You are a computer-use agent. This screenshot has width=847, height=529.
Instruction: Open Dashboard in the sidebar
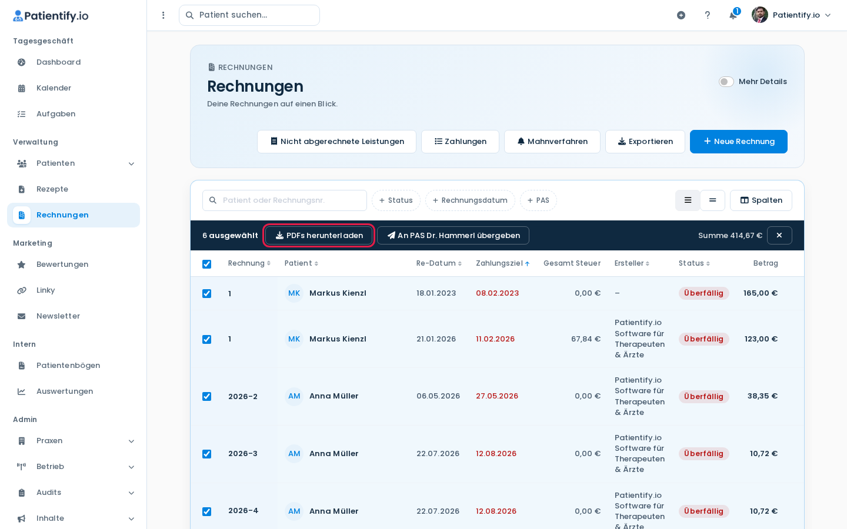74,62
